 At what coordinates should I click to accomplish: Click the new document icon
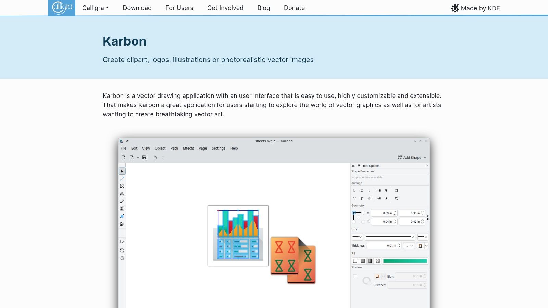[x=124, y=158]
